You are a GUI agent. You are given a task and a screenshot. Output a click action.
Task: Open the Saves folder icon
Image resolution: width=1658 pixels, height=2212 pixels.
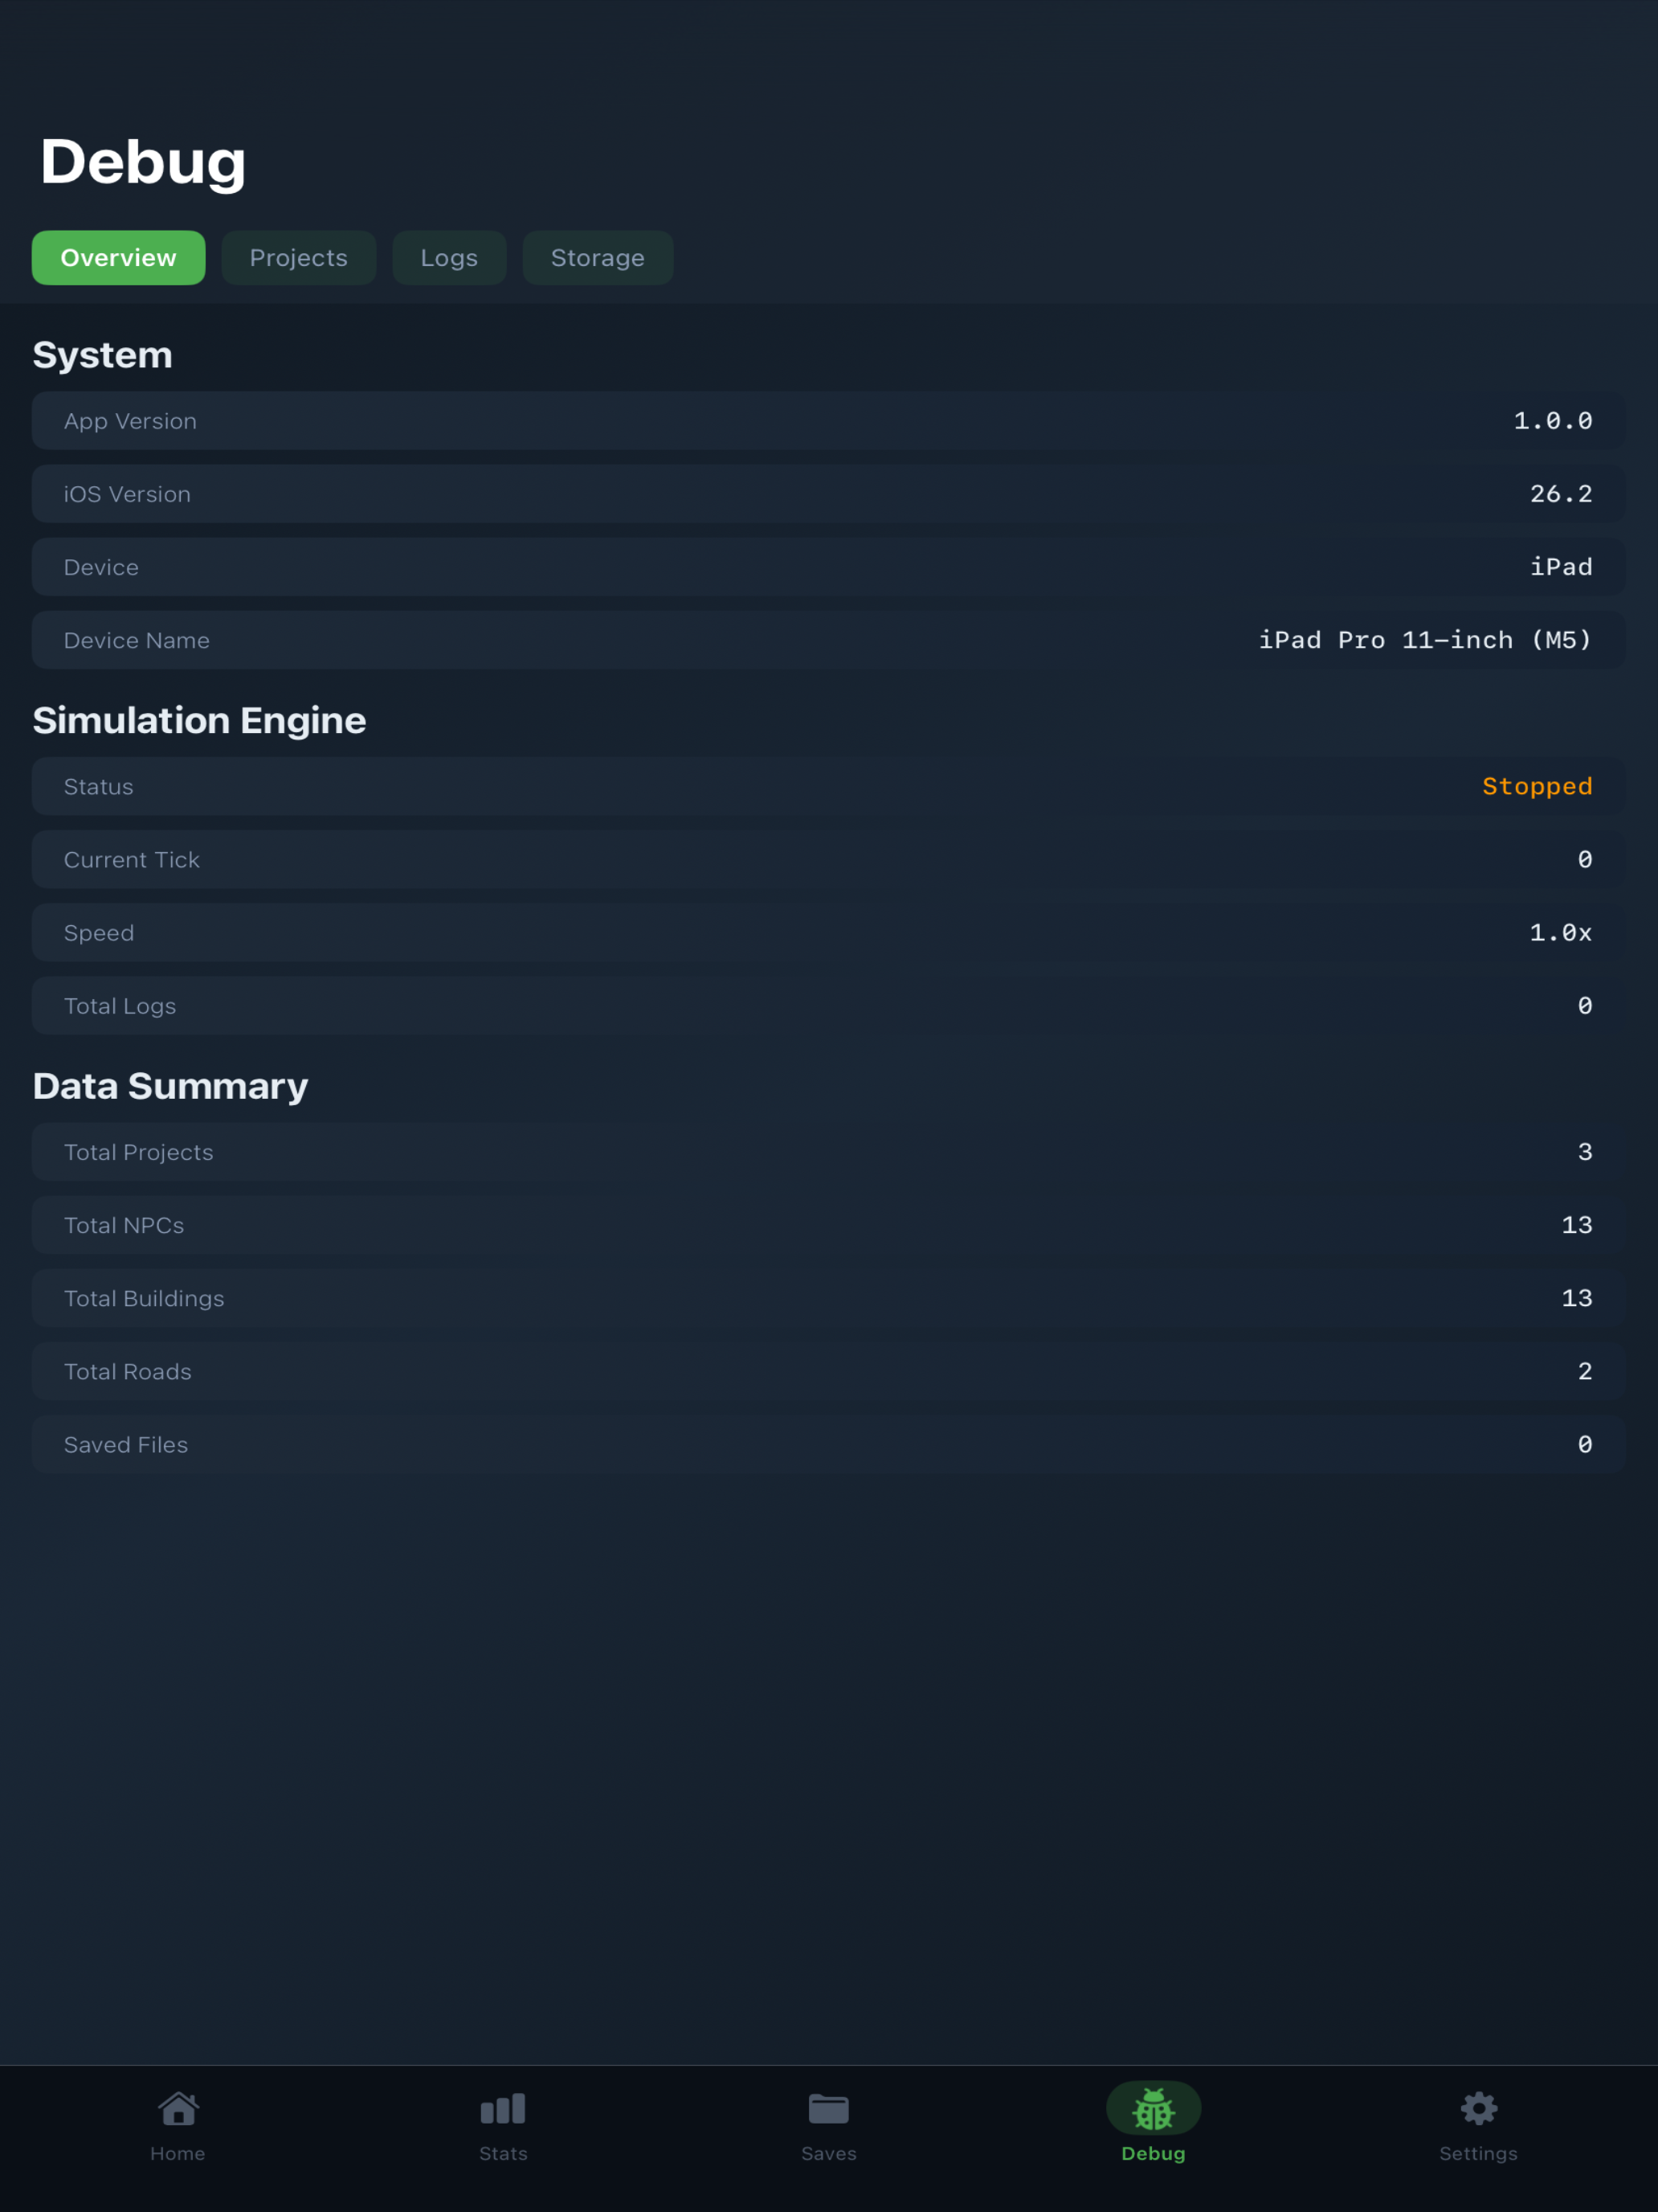click(828, 2109)
